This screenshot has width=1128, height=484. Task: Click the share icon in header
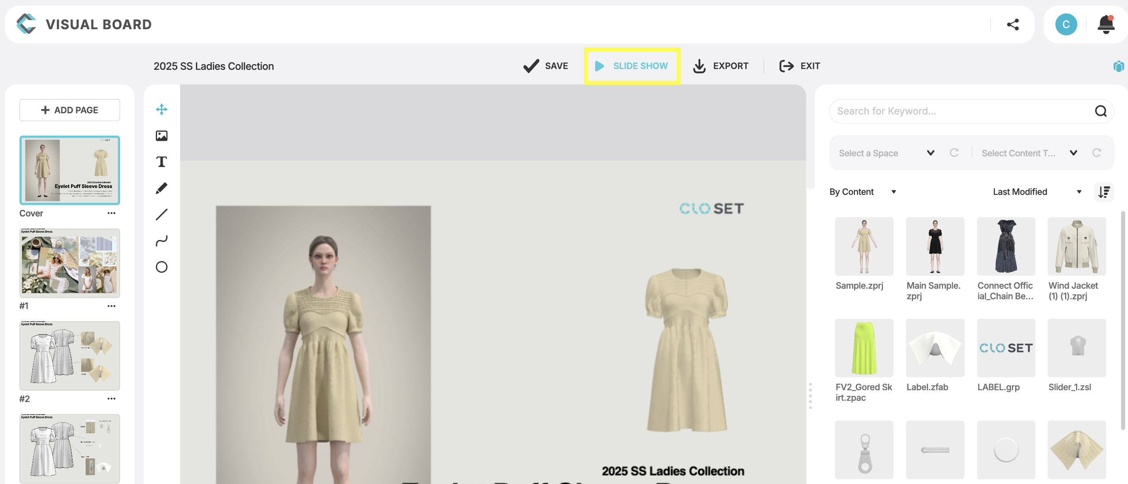(x=1012, y=24)
